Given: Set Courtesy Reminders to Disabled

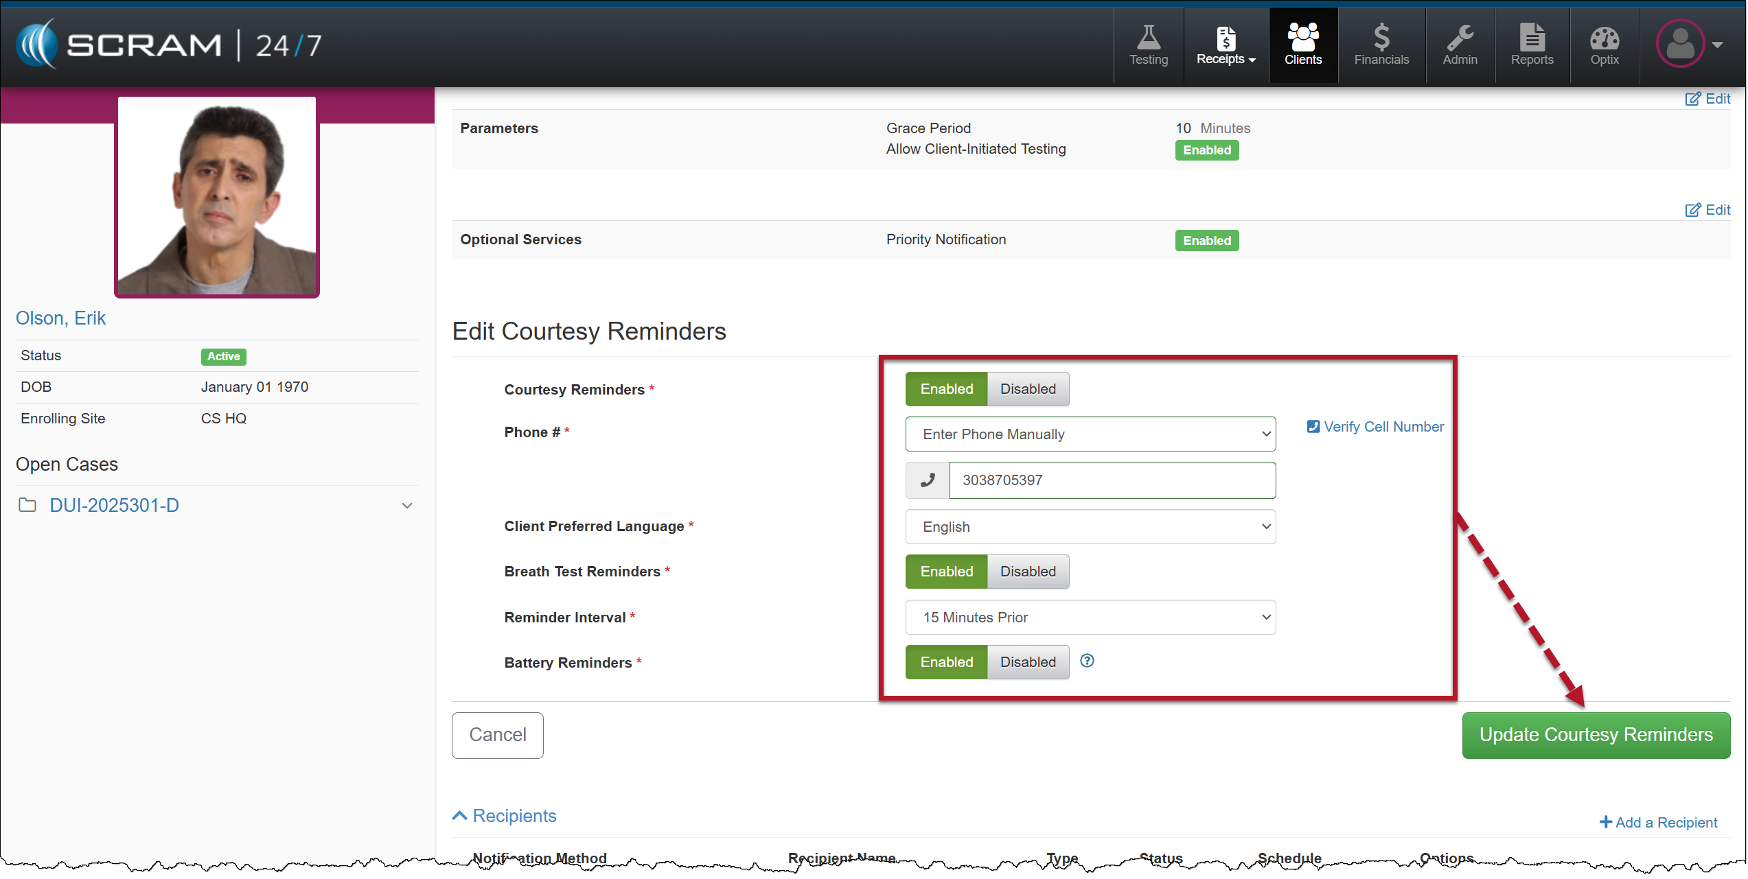Looking at the screenshot, I should click(1027, 389).
